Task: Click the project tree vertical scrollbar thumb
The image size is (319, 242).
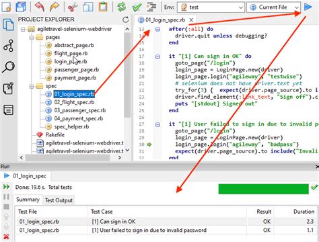Action: click(127, 75)
